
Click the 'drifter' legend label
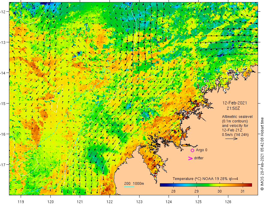[199, 158]
